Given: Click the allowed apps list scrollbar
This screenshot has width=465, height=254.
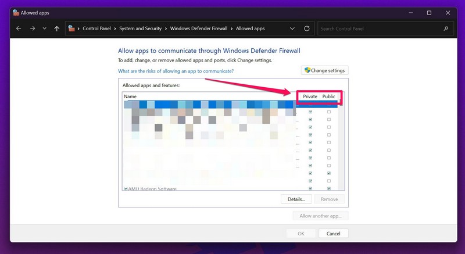Looking at the screenshot, I should [x=342, y=145].
